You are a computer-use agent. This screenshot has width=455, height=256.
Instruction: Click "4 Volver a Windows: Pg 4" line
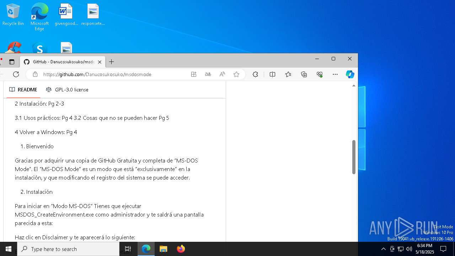[46, 132]
